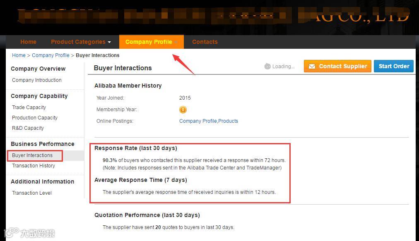The width and height of the screenshot is (419, 241).
Task: Click the Online Postings: label
Action: (115, 121)
